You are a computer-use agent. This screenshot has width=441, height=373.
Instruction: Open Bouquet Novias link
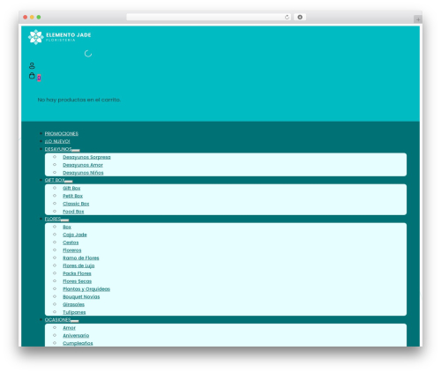(81, 297)
